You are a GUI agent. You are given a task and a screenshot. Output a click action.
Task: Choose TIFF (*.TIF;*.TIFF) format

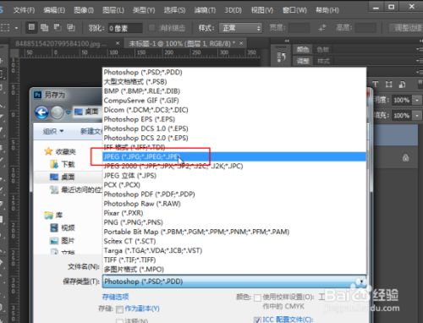coord(234,260)
